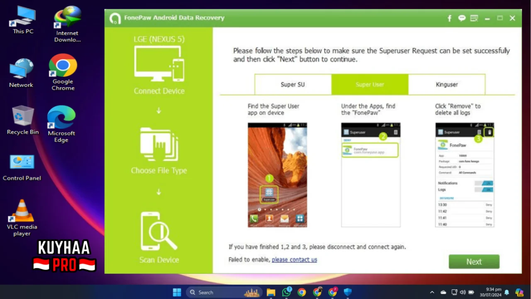The image size is (531, 299).
Task: Select Google Chrome desktop shortcut
Action: (x=63, y=72)
